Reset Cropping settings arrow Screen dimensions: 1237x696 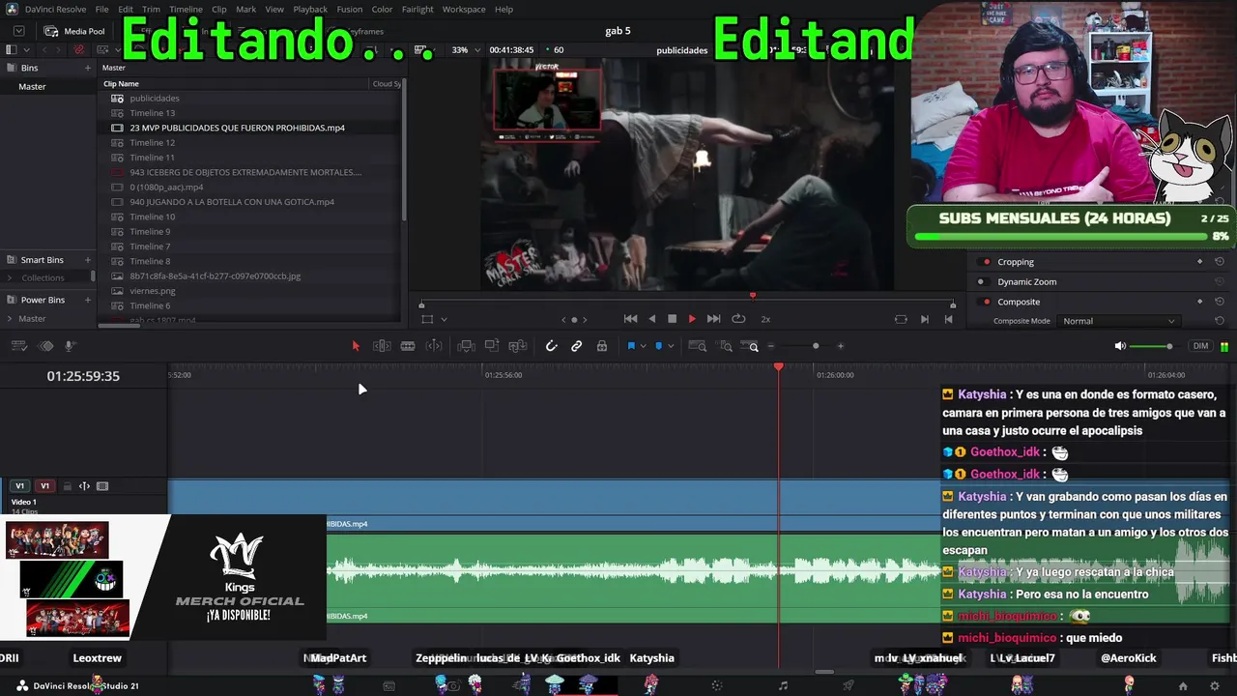pos(1220,262)
